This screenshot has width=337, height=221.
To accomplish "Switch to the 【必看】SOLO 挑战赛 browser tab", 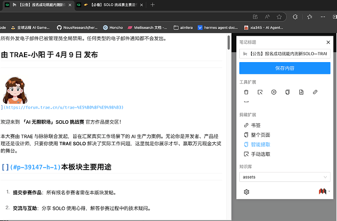I will click(110, 5).
